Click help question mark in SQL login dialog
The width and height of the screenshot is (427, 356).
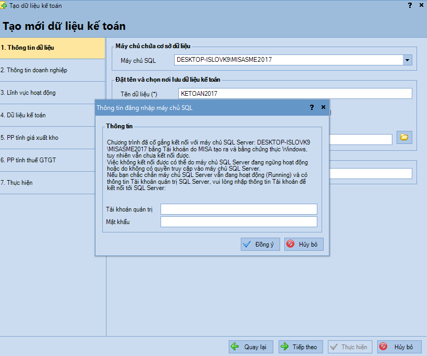pos(312,107)
